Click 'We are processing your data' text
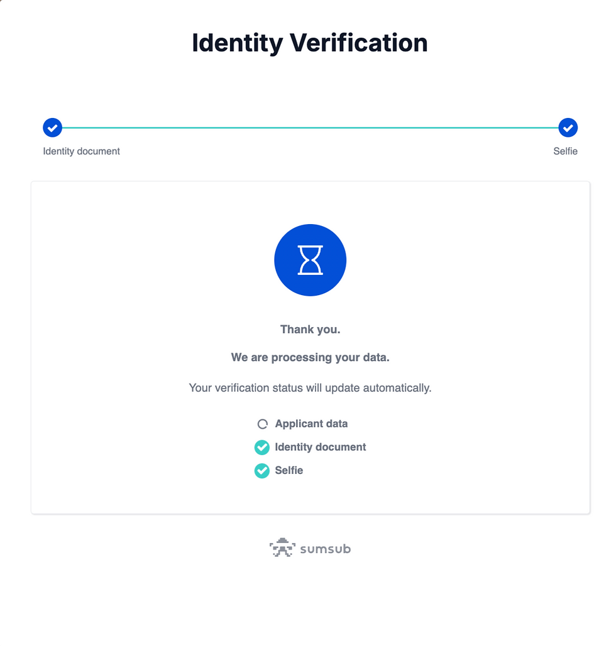The width and height of the screenshot is (616, 646). pyautogui.click(x=311, y=357)
